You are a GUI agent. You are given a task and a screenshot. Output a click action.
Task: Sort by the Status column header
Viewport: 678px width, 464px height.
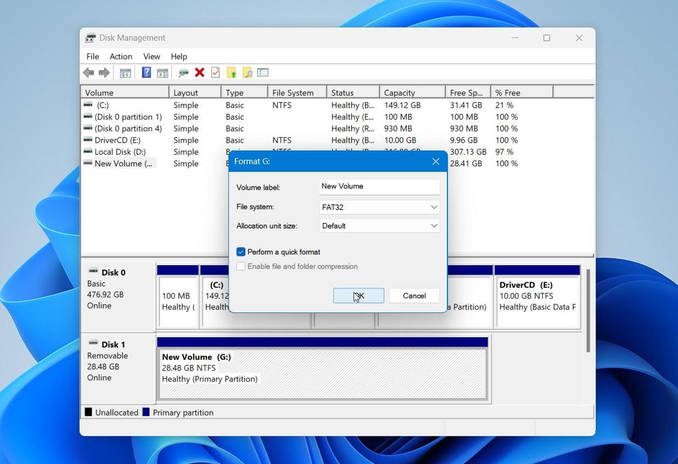[352, 92]
